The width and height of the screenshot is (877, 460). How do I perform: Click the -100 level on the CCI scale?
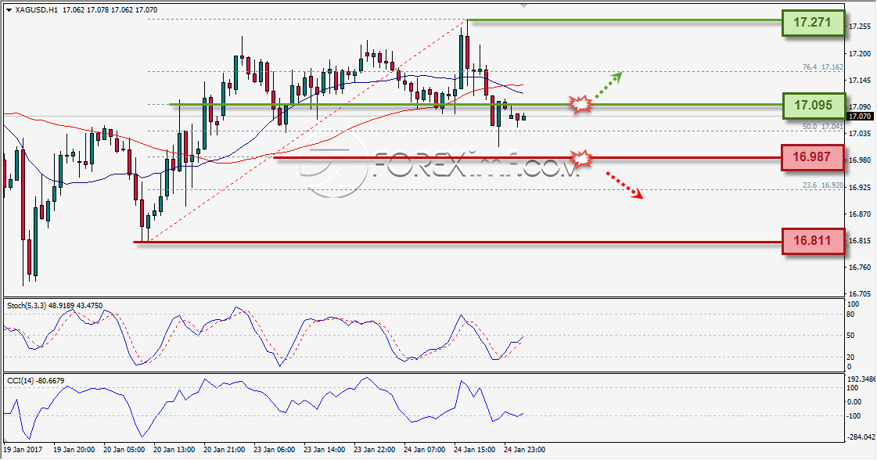[x=854, y=415]
